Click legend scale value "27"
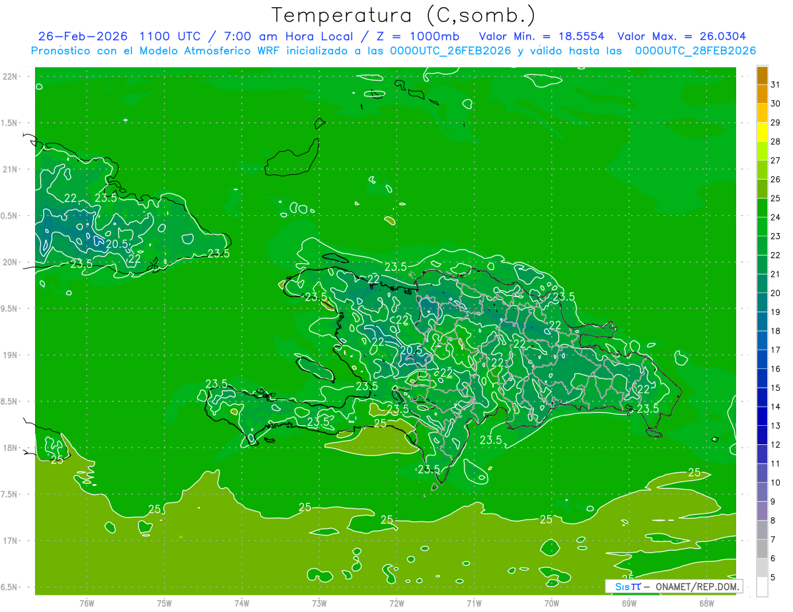The height and width of the screenshot is (612, 793). pyautogui.click(x=776, y=160)
